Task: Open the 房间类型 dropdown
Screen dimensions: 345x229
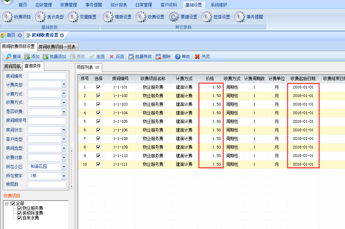Action: point(64,148)
